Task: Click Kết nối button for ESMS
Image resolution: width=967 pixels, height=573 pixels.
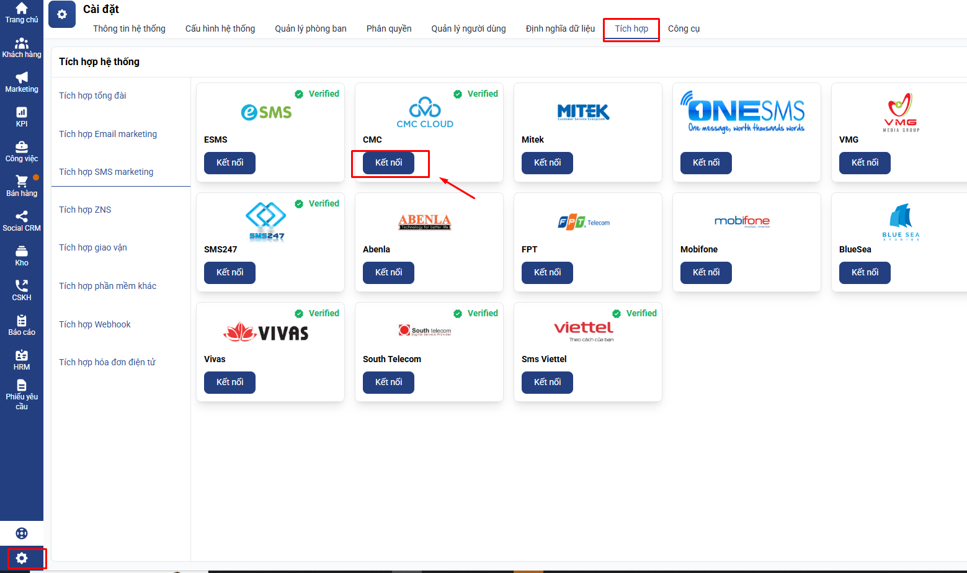Action: pyautogui.click(x=229, y=163)
